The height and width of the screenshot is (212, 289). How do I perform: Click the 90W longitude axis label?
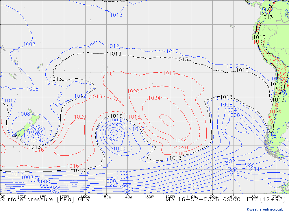point(234,197)
